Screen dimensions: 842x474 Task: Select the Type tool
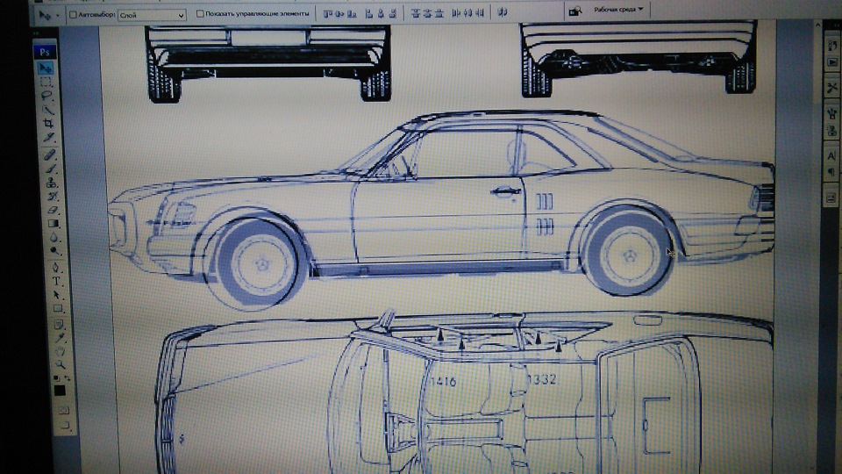(x=56, y=281)
